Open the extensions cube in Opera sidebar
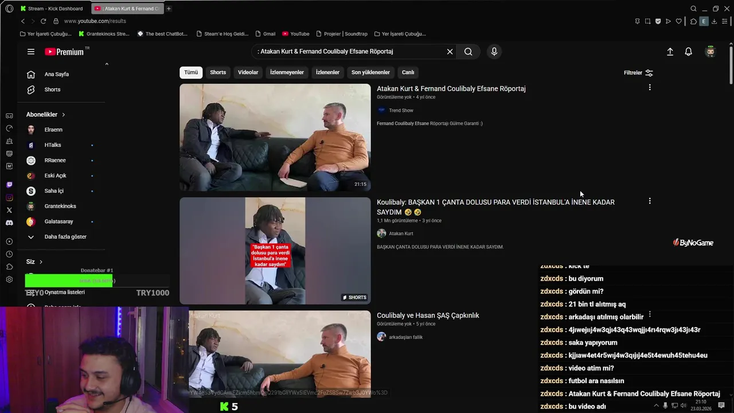This screenshot has width=734, height=413. pyautogui.click(x=9, y=267)
